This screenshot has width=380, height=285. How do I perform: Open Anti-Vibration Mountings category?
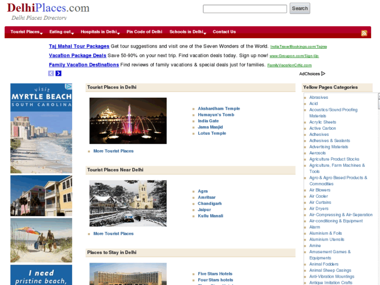pos(331,277)
